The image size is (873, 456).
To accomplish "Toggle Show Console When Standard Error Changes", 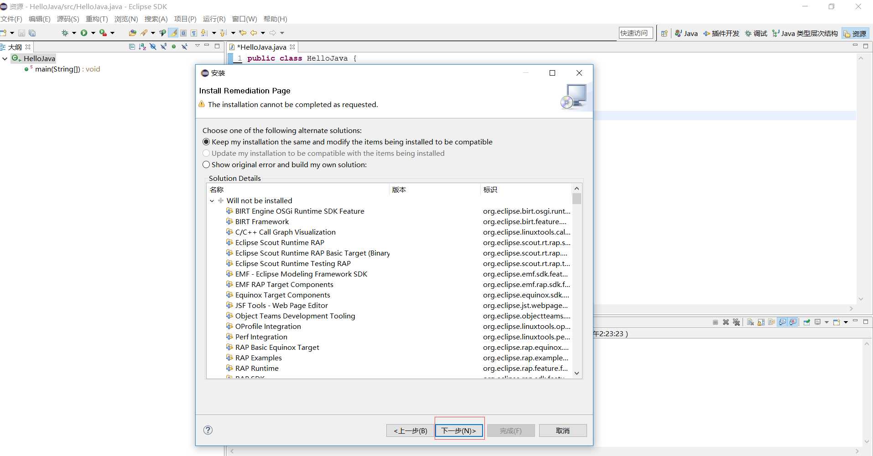I will click(x=793, y=322).
